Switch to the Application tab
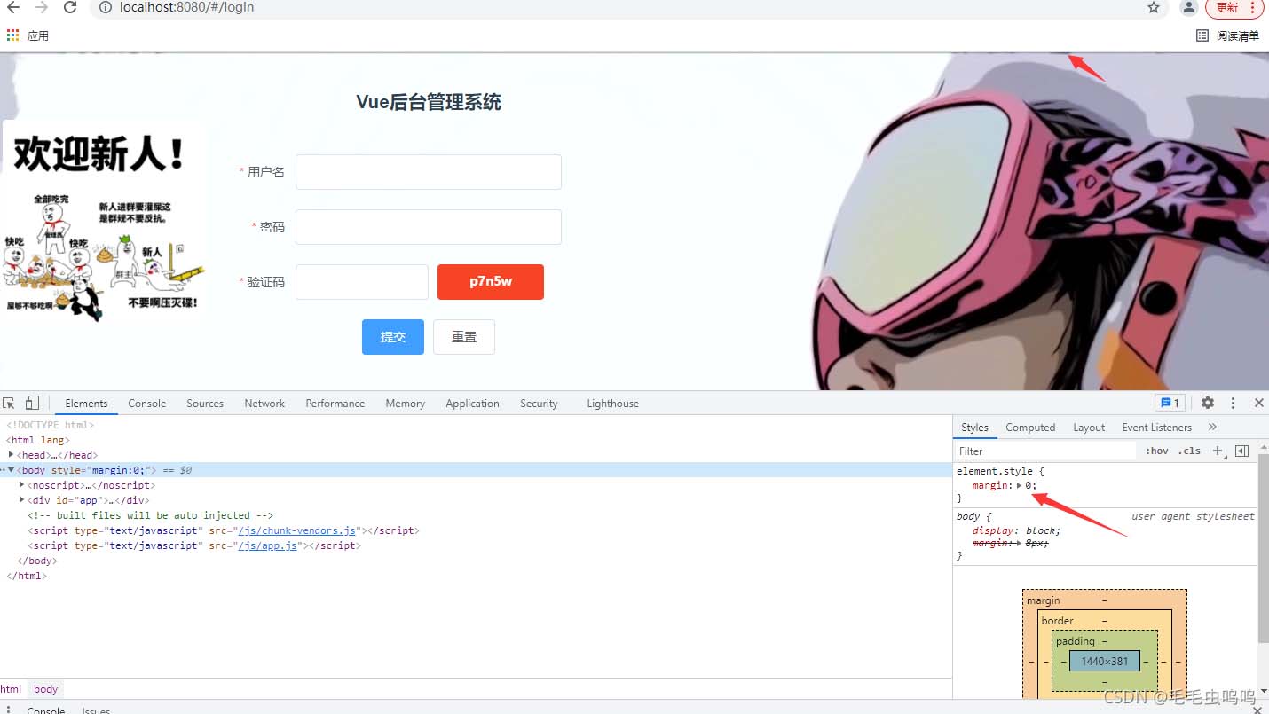Viewport: 1269px width, 714px height. coord(473,404)
